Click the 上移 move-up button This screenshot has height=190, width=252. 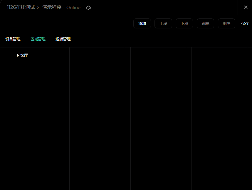163,23
